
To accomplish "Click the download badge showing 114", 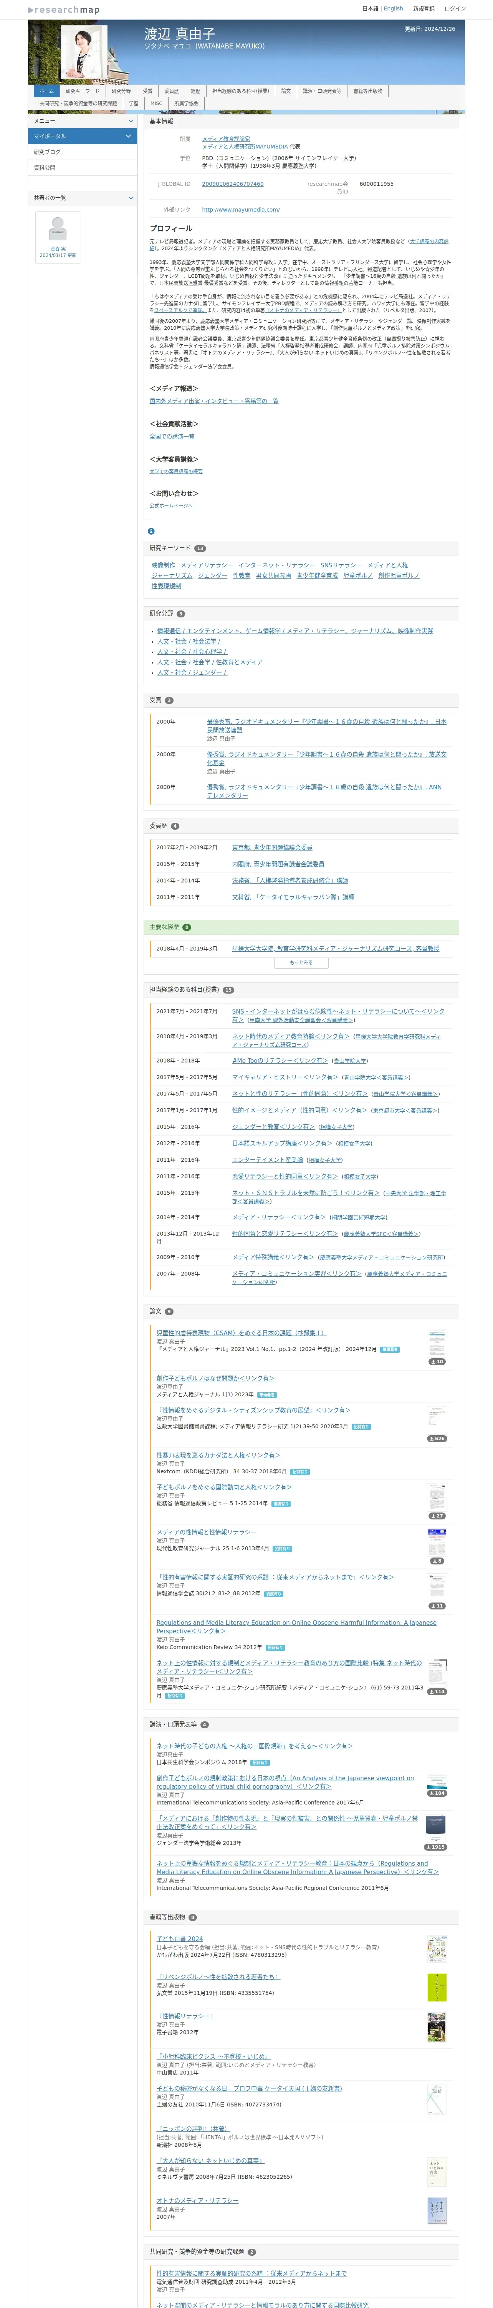I will point(437,1692).
